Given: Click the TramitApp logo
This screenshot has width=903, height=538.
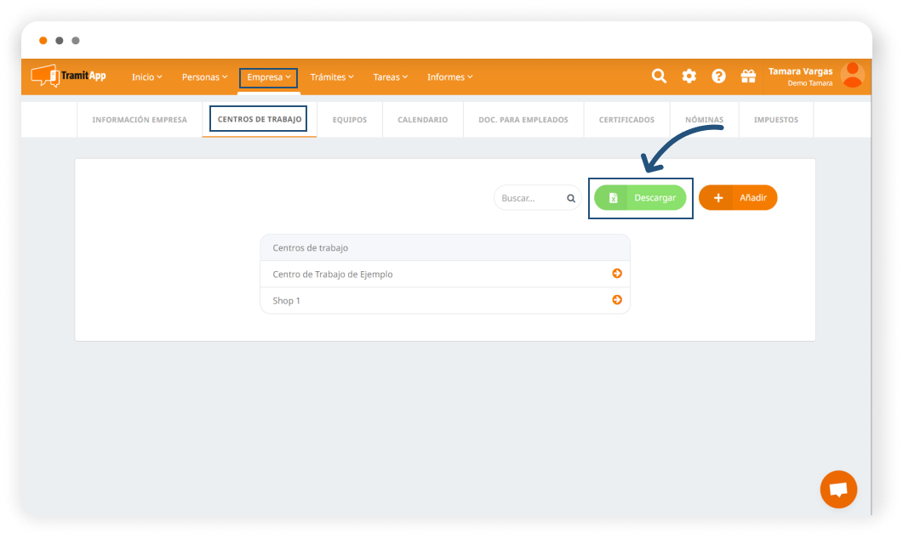Looking at the screenshot, I should tap(69, 76).
